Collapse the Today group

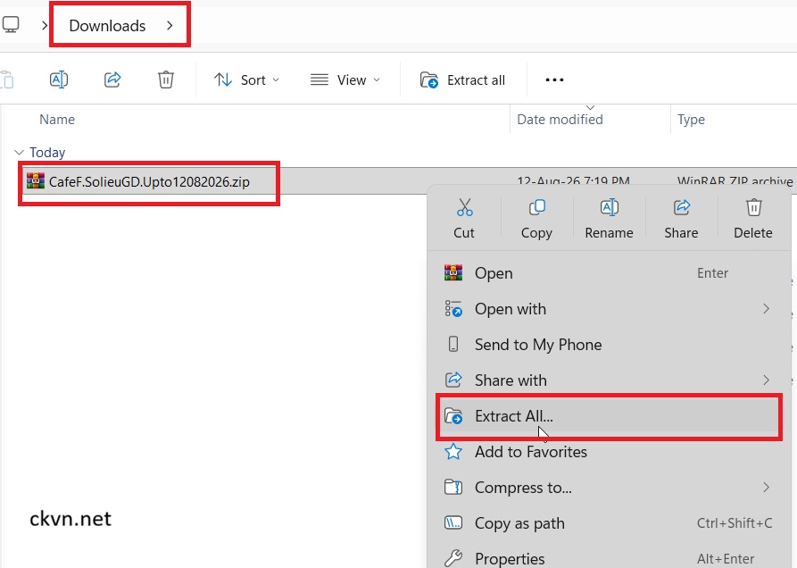[20, 152]
